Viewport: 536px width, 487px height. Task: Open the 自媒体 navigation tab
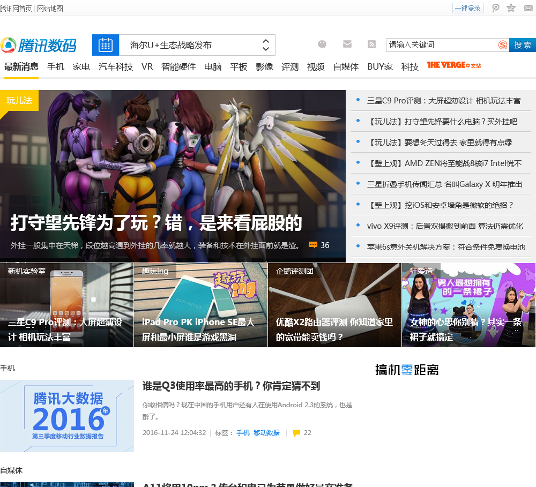pos(346,67)
